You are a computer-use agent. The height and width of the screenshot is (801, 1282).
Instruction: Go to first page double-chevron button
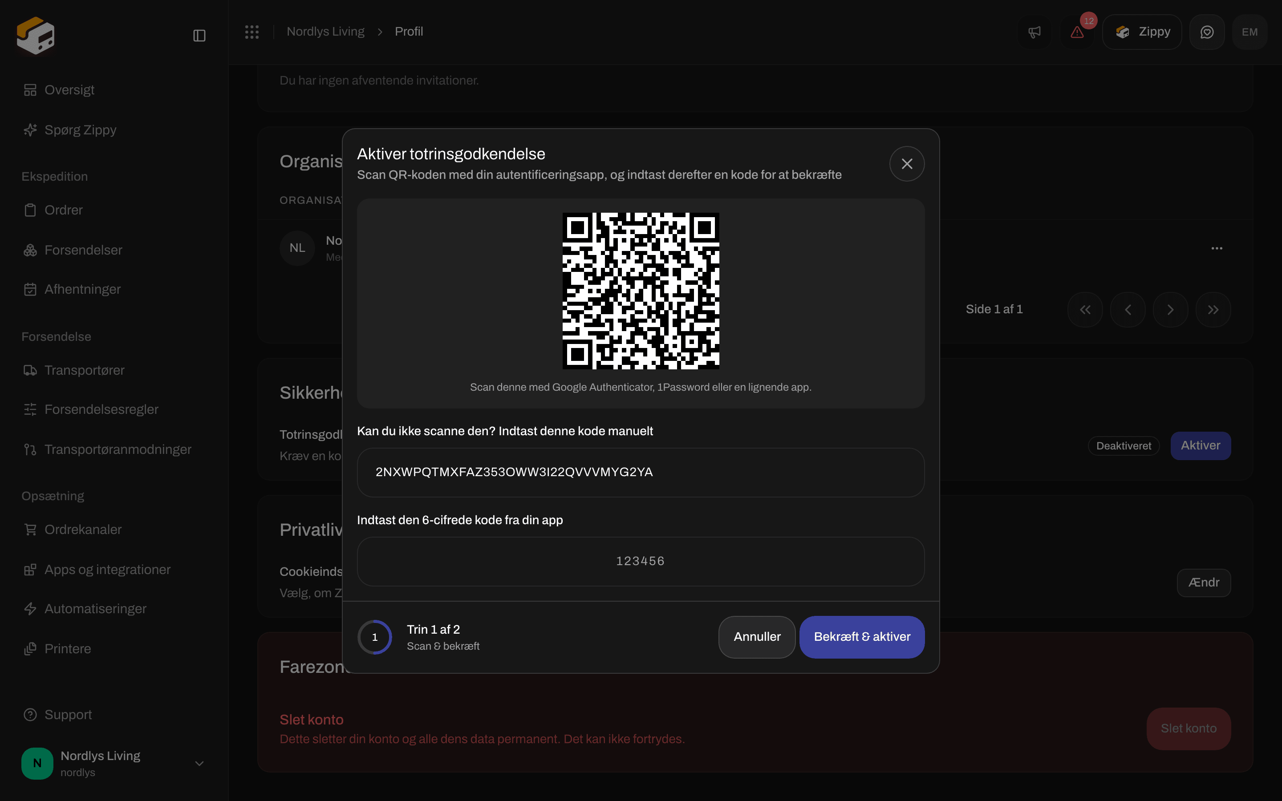[1085, 310]
